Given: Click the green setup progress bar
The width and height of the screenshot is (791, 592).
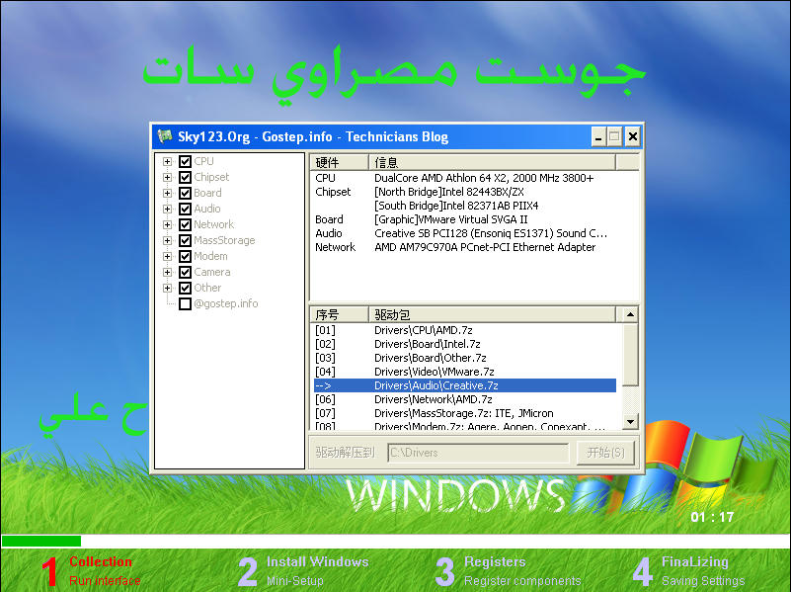Looking at the screenshot, I should tap(41, 541).
